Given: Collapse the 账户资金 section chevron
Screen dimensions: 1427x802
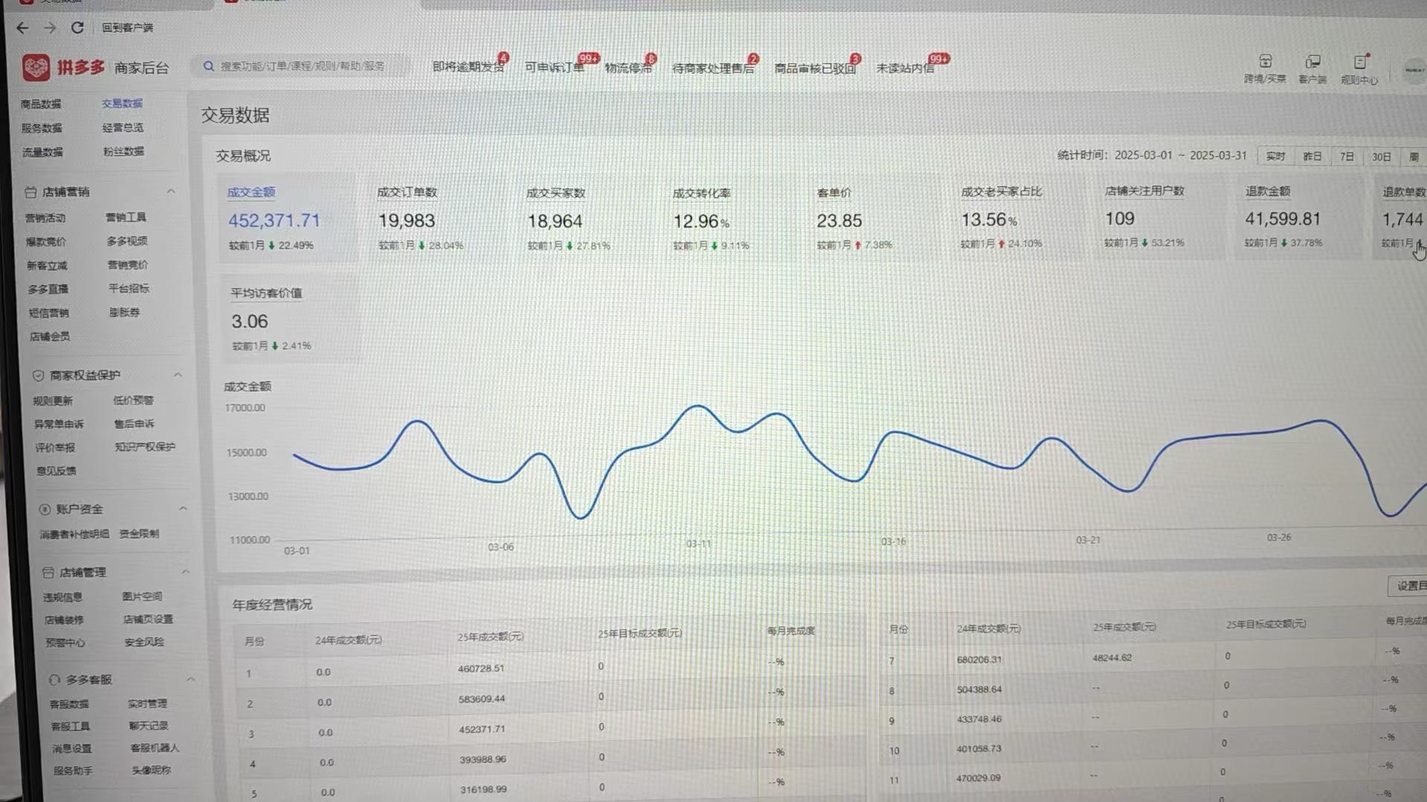Looking at the screenshot, I should 183,509.
